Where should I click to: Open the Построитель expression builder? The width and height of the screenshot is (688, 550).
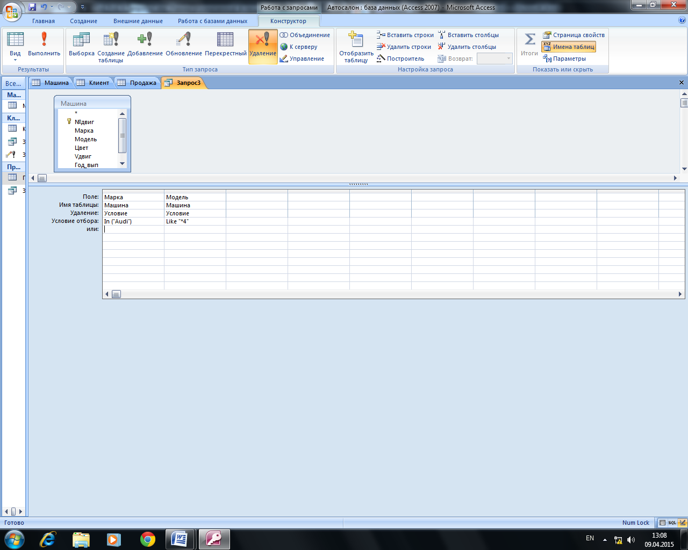click(400, 59)
